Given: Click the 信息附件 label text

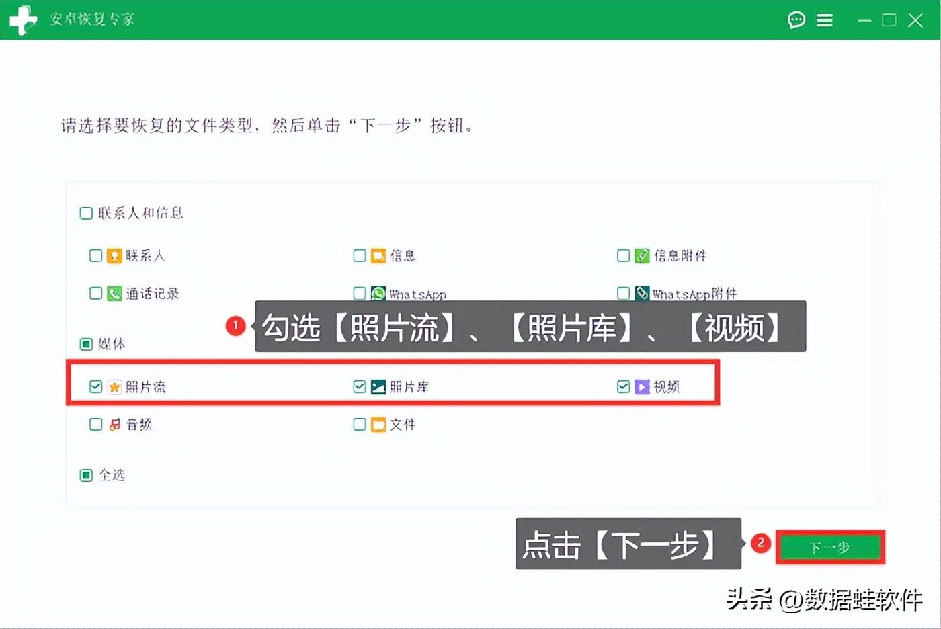Looking at the screenshot, I should (680, 256).
